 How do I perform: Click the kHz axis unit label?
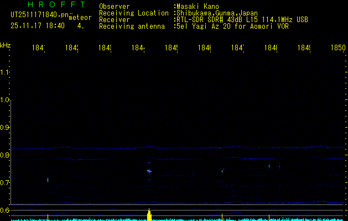[6, 45]
